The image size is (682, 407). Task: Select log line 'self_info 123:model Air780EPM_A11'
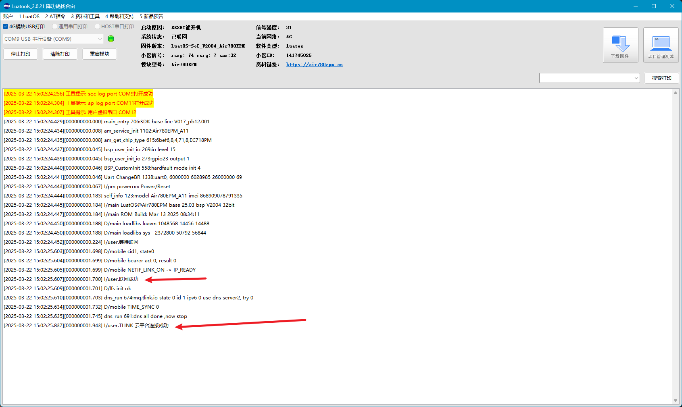coord(123,196)
